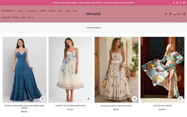Open VENICE MAXI DRESS title link

[x=162, y=106]
